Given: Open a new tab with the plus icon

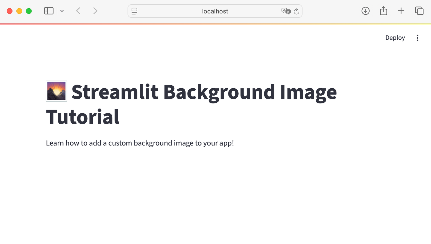Looking at the screenshot, I should [401, 11].
